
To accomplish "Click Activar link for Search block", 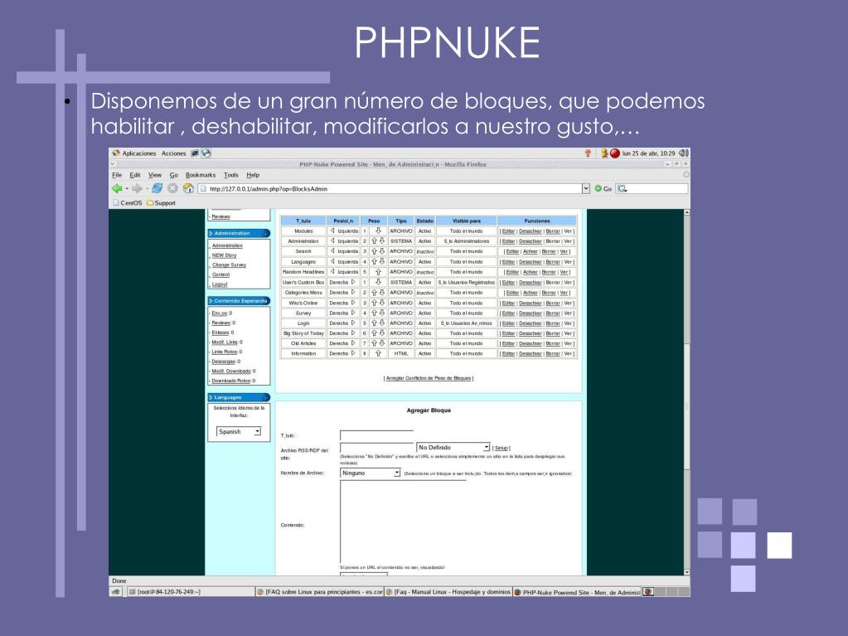I will (x=530, y=252).
